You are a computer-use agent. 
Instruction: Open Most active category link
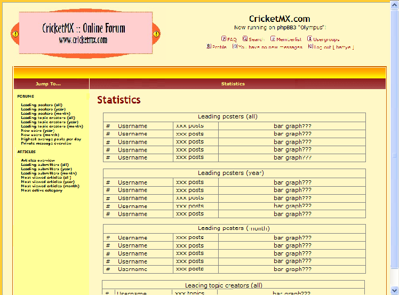(42, 190)
